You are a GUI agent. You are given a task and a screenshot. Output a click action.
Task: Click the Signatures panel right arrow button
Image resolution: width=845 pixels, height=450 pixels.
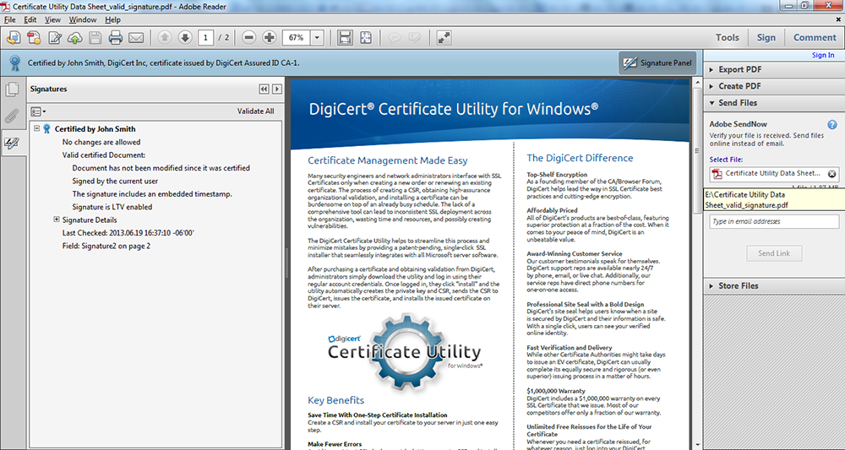click(277, 89)
